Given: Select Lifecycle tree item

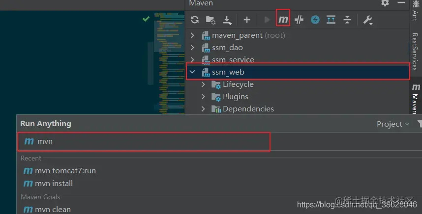Looking at the screenshot, I should (x=298, y=84).
